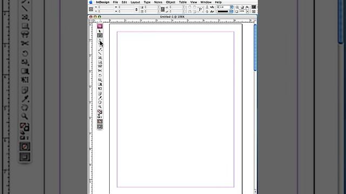Screen dimensions: 346x194
Task: Click top-right panel icon in control bar
Action: click(254, 7)
